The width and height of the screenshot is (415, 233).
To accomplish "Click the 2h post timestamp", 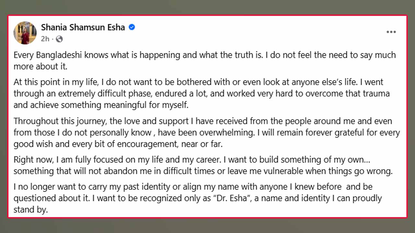I will (x=45, y=39).
